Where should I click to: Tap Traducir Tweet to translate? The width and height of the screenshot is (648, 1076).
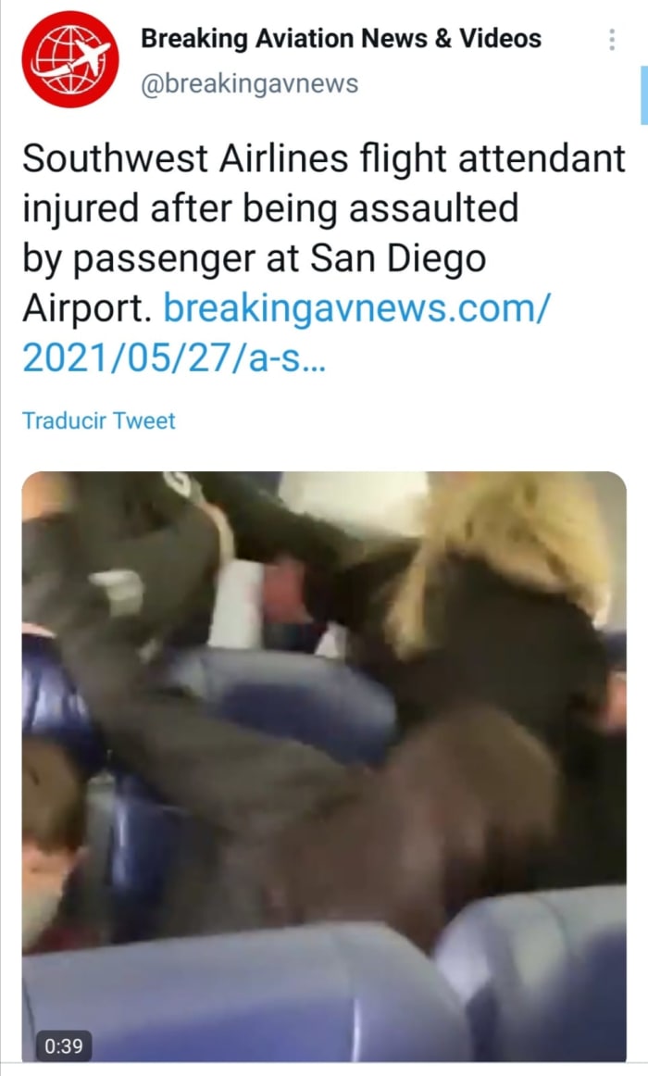point(99,420)
